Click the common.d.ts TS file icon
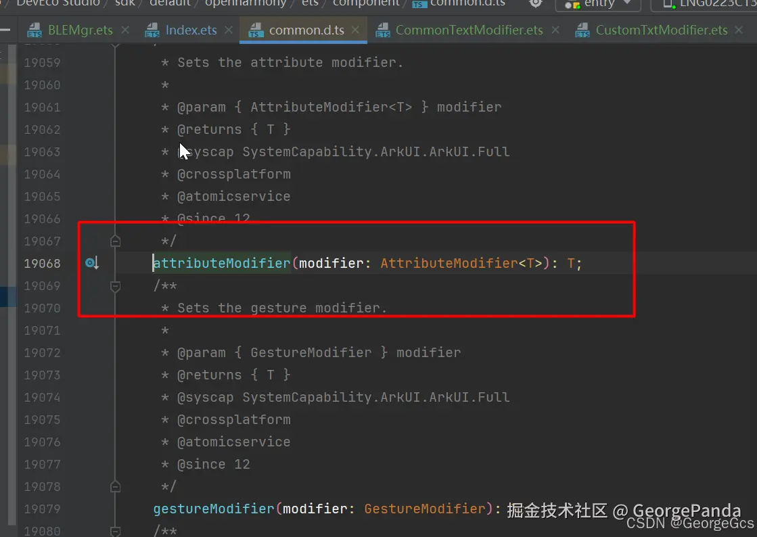 [x=256, y=30]
